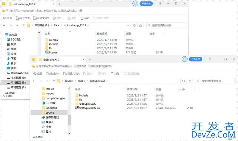Viewport: 238px width, 141px height.
Task: Click C++ breadcrumb in back window
Action: 56,25
